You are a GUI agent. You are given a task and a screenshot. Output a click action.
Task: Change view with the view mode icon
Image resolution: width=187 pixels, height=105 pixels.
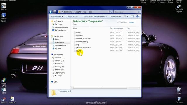[x=125, y=17]
